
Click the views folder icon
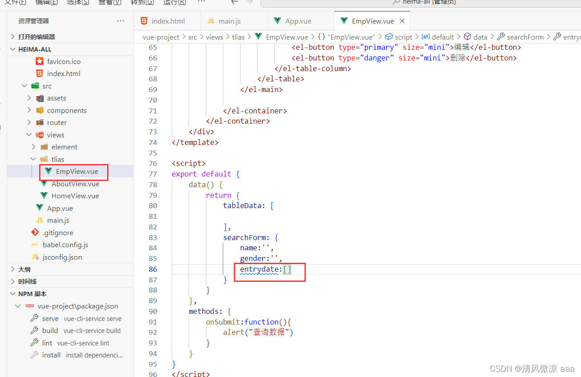point(40,135)
